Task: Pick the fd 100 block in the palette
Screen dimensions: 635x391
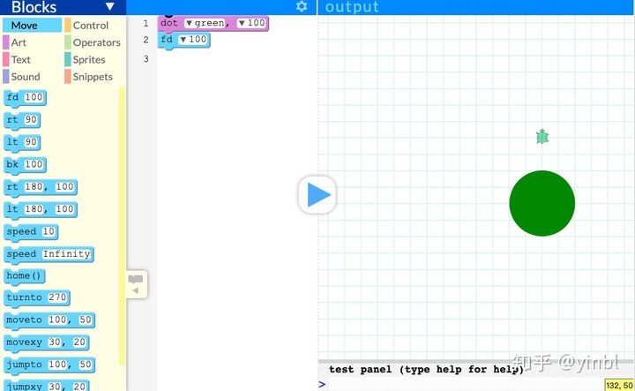Action: click(x=25, y=98)
